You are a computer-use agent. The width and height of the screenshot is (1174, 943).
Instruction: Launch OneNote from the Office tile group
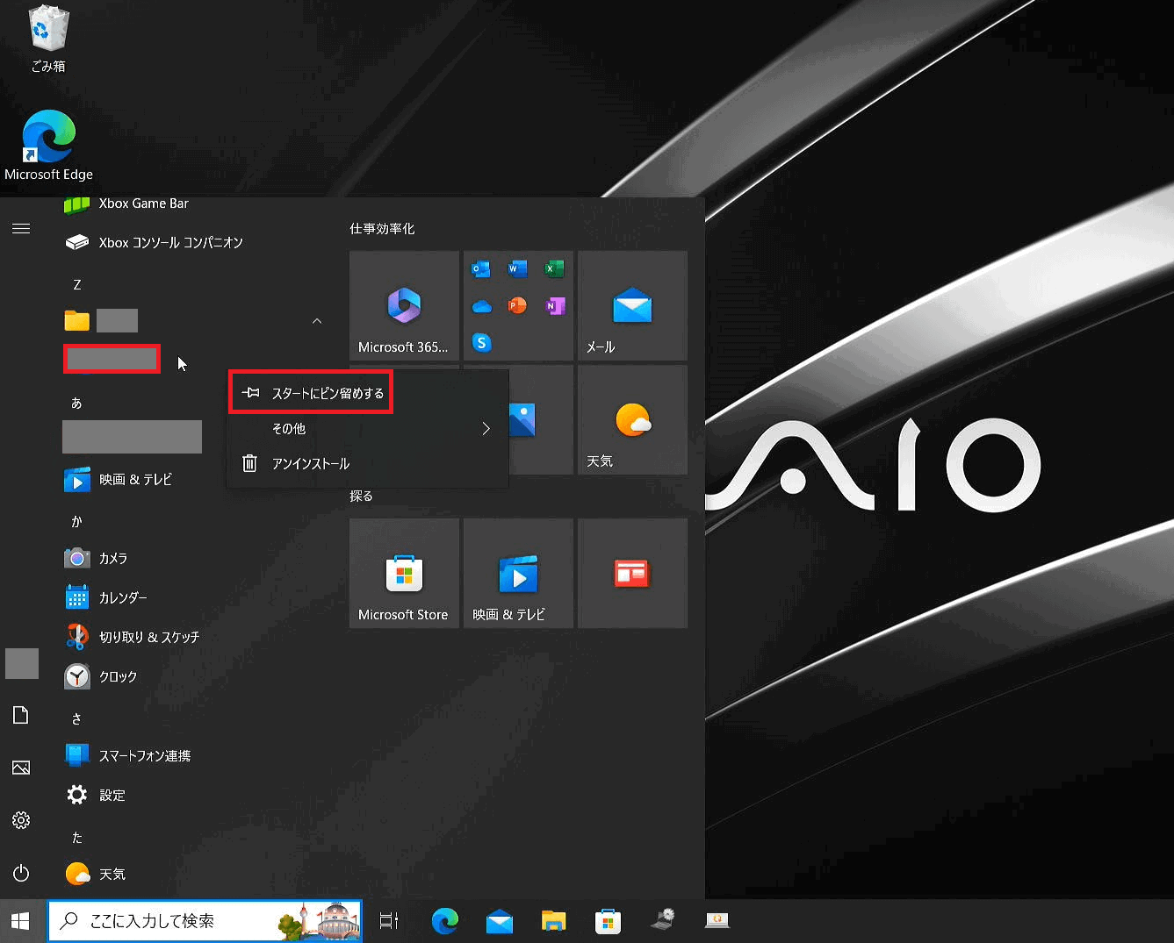click(x=554, y=306)
